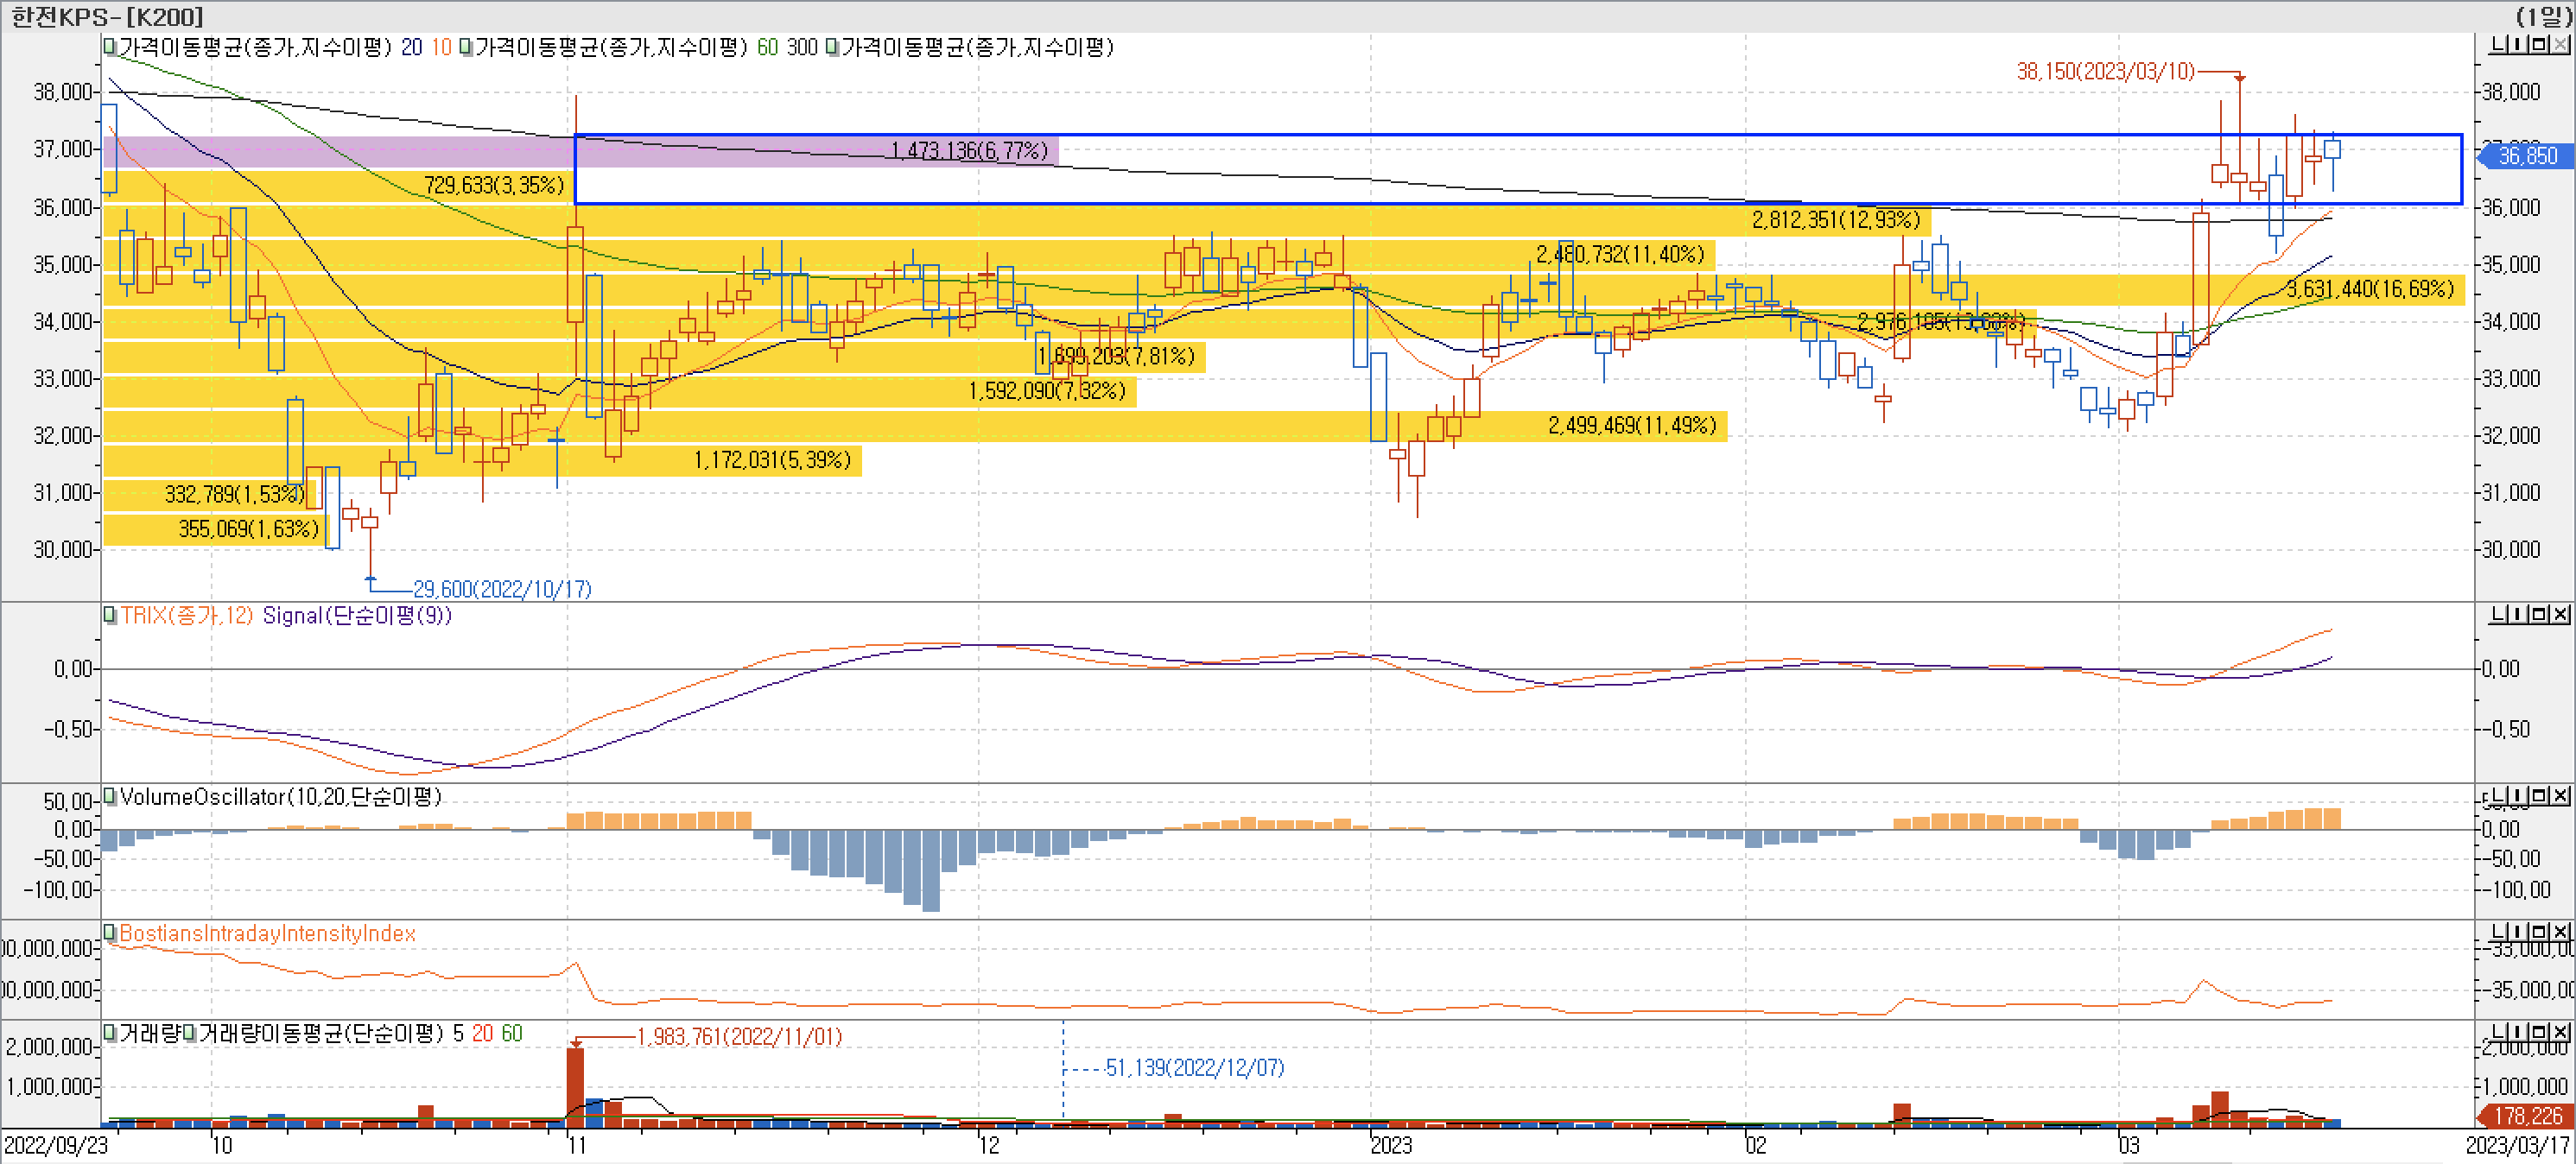
Task: Close the VolumeOscillator pane
Action: pos(2561,796)
